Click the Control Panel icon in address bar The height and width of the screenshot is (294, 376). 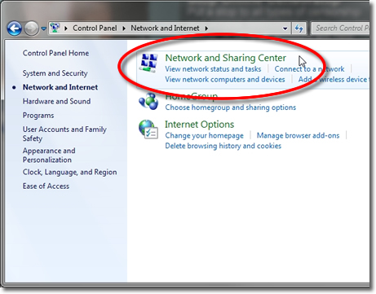(55, 28)
